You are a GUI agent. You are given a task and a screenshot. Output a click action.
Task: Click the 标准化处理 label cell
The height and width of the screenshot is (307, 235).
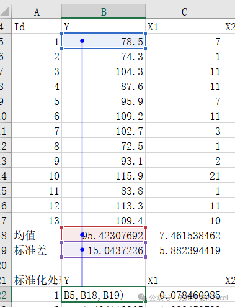tap(37, 280)
